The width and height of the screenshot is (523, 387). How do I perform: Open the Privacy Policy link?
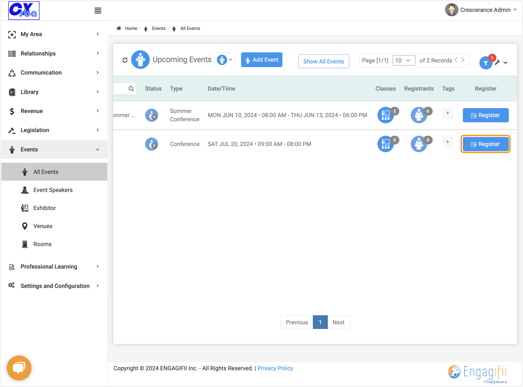click(275, 368)
